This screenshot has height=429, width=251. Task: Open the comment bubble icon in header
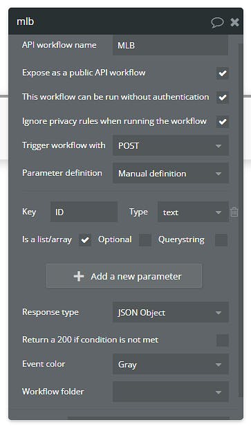tap(217, 22)
